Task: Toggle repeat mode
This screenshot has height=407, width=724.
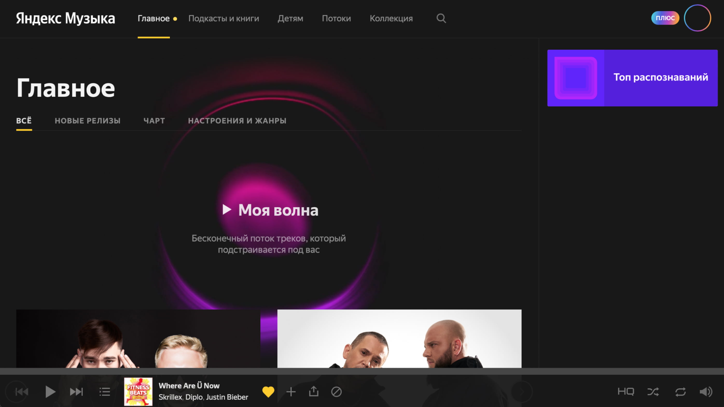Action: tap(680, 391)
